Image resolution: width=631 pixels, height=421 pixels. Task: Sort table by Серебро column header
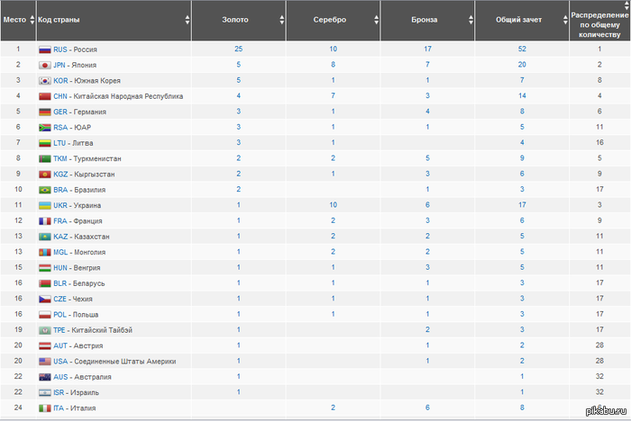333,19
